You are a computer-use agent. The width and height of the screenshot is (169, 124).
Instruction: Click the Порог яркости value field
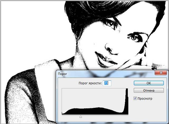tap(107, 83)
